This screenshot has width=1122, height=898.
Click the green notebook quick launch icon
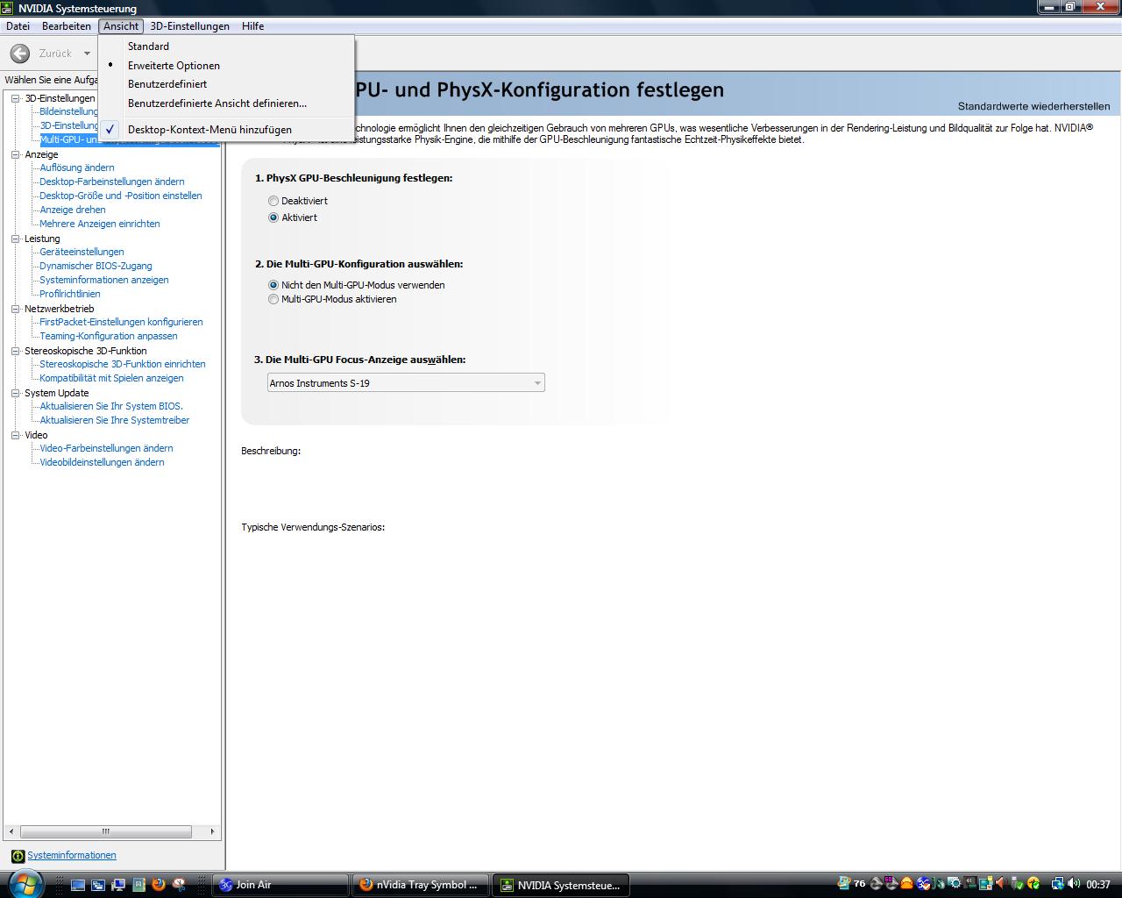coord(138,885)
